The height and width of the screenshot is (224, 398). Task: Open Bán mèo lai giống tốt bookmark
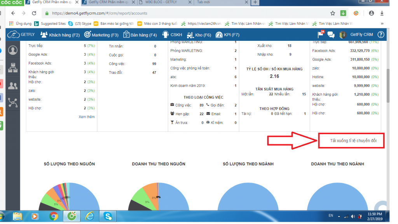113,24
